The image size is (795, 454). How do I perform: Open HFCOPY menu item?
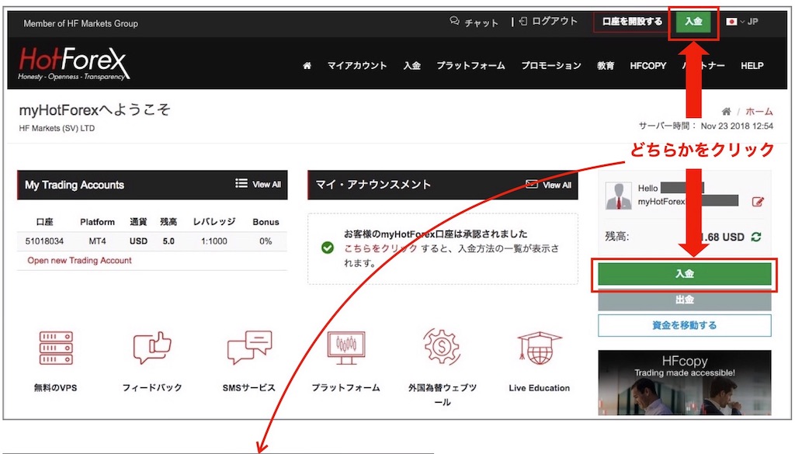[x=648, y=66]
